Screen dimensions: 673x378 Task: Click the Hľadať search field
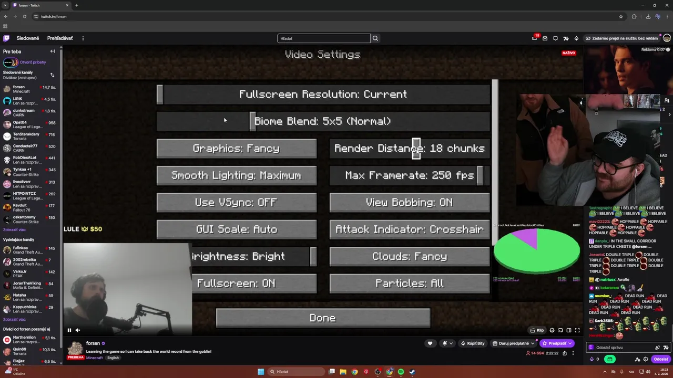tap(324, 38)
